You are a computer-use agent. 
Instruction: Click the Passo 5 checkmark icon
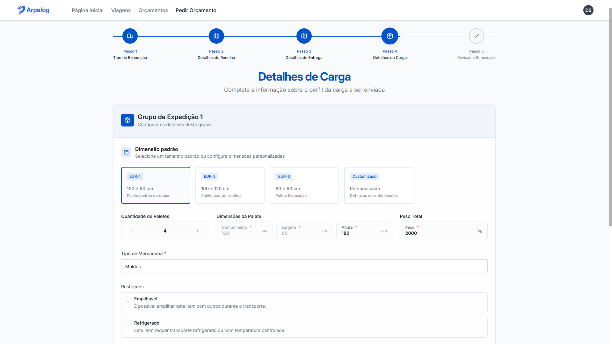pos(476,36)
